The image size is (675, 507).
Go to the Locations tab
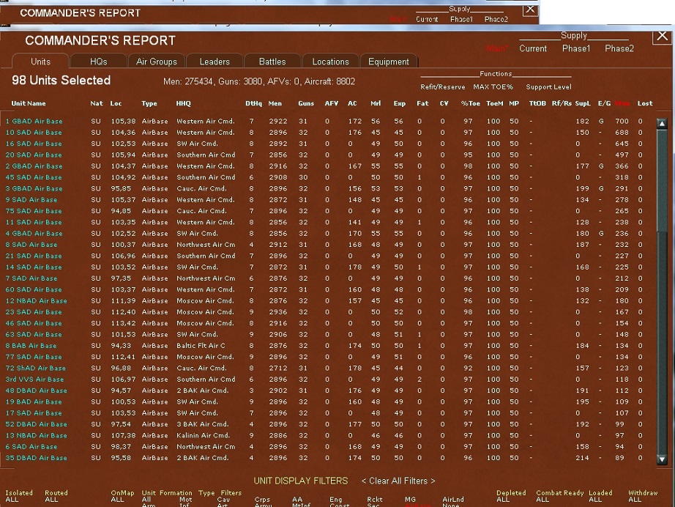tap(331, 62)
